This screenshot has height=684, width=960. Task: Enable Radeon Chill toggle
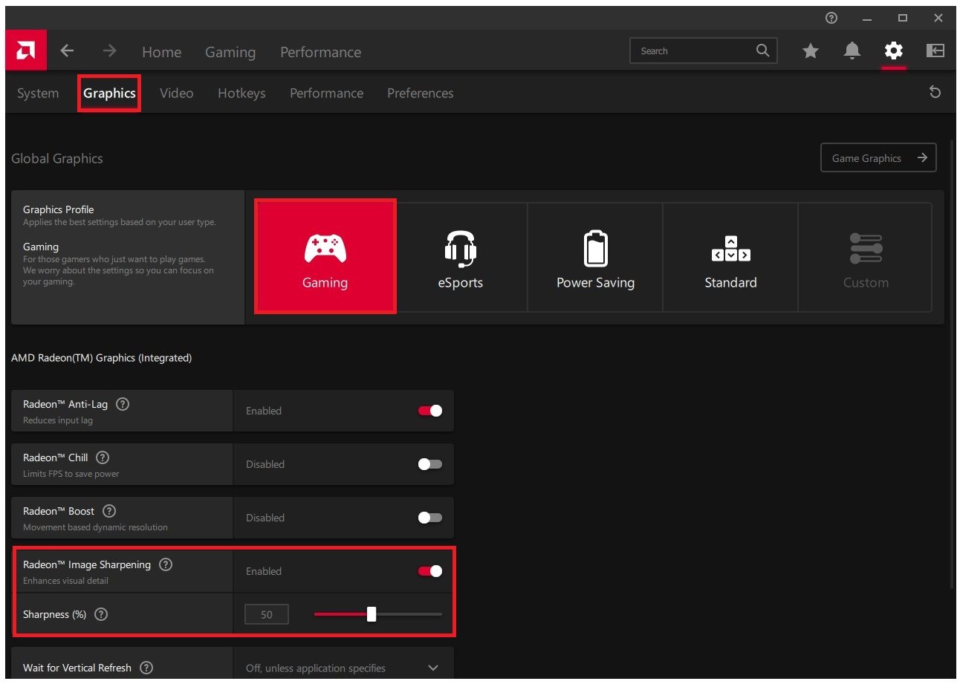click(430, 464)
